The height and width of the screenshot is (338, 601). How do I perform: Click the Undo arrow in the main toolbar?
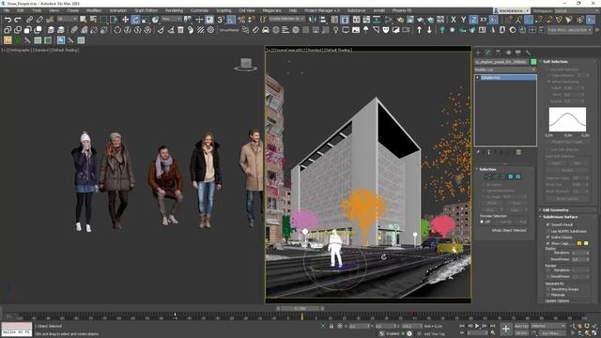click(x=8, y=19)
